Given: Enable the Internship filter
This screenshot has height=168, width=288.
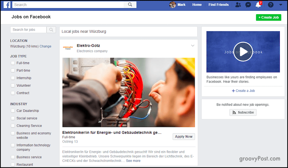Looking at the screenshot, I should click(13, 78).
